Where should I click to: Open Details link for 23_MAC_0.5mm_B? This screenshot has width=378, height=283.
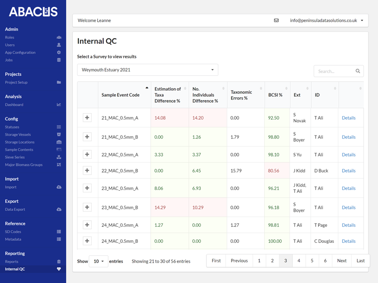click(x=349, y=208)
